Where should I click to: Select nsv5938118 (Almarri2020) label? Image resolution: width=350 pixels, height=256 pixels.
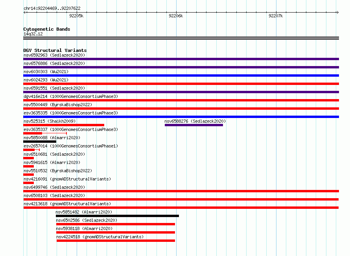coord(84,228)
